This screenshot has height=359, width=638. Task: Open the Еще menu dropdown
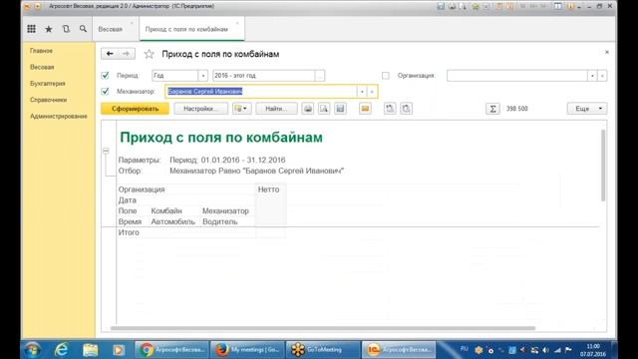tap(587, 109)
